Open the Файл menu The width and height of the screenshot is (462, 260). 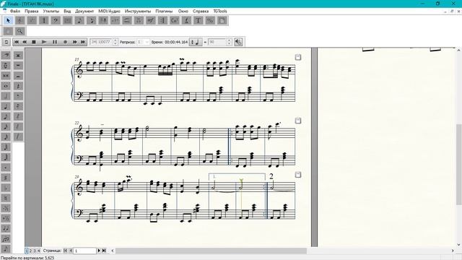pyautogui.click(x=15, y=11)
